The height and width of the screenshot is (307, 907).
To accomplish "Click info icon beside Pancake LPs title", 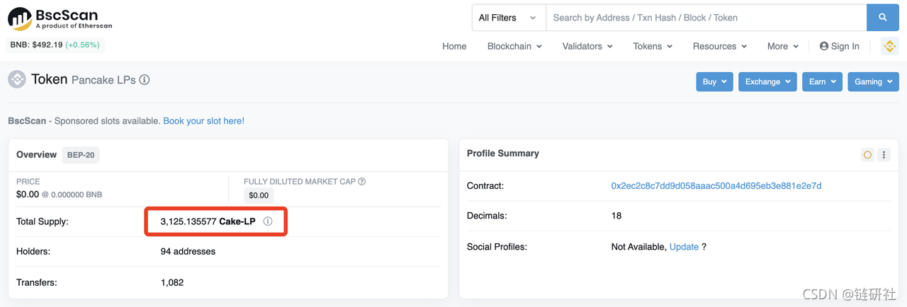I will tap(145, 80).
